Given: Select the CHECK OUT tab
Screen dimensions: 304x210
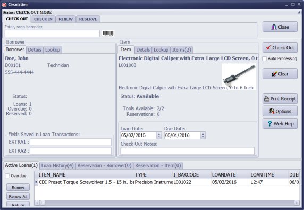Looking at the screenshot, I should tap(17, 19).
